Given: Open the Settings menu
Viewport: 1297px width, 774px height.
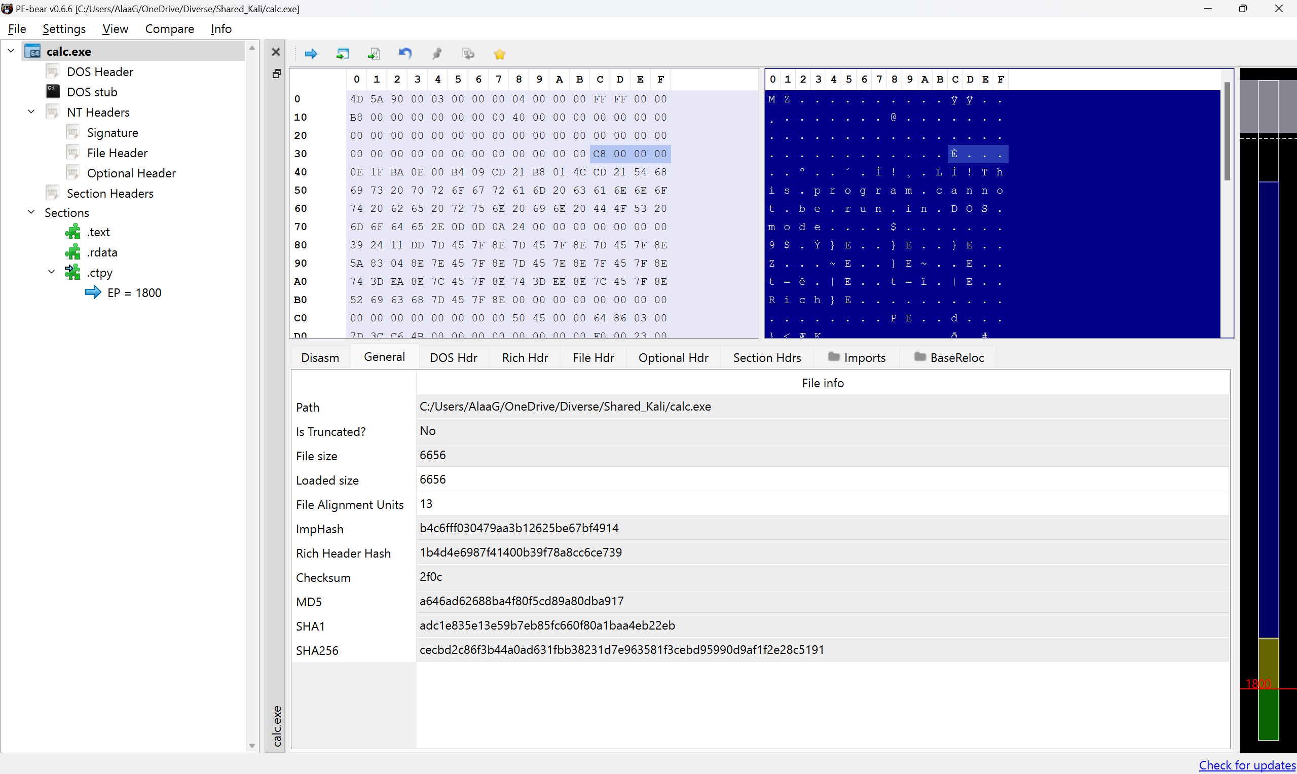Looking at the screenshot, I should (64, 29).
